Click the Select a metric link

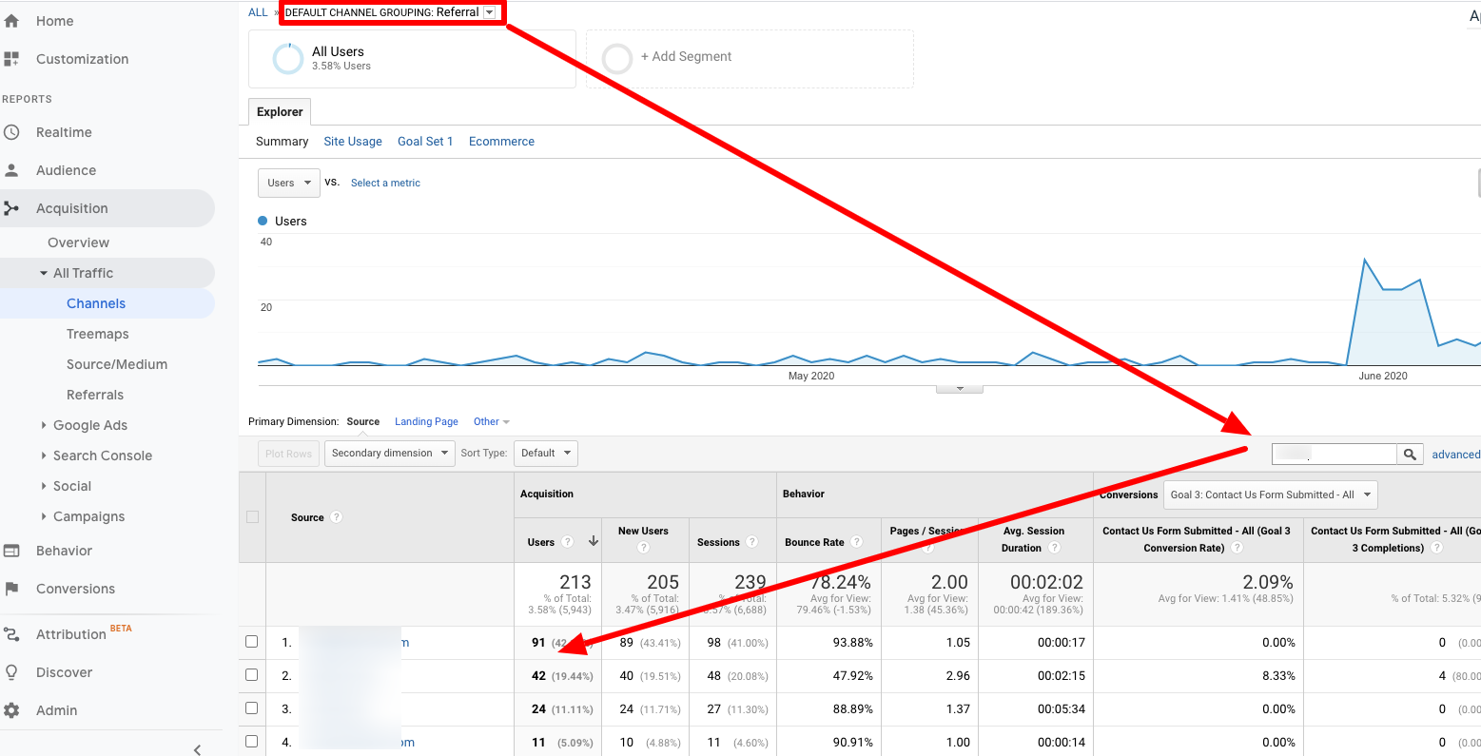pos(385,183)
